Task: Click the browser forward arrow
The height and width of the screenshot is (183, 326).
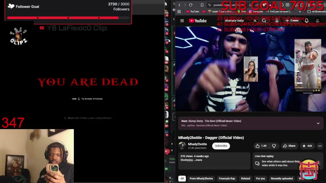Action: (x=185, y=5)
